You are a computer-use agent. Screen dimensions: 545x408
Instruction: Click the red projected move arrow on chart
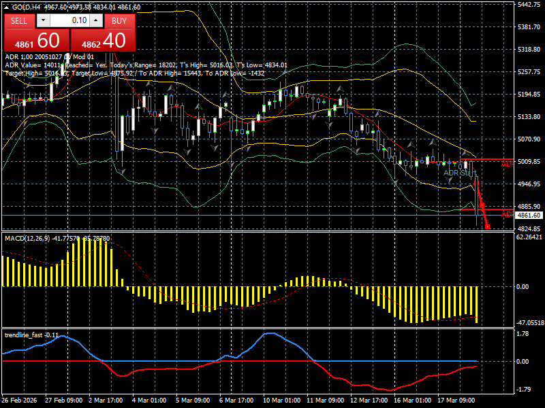click(483, 206)
